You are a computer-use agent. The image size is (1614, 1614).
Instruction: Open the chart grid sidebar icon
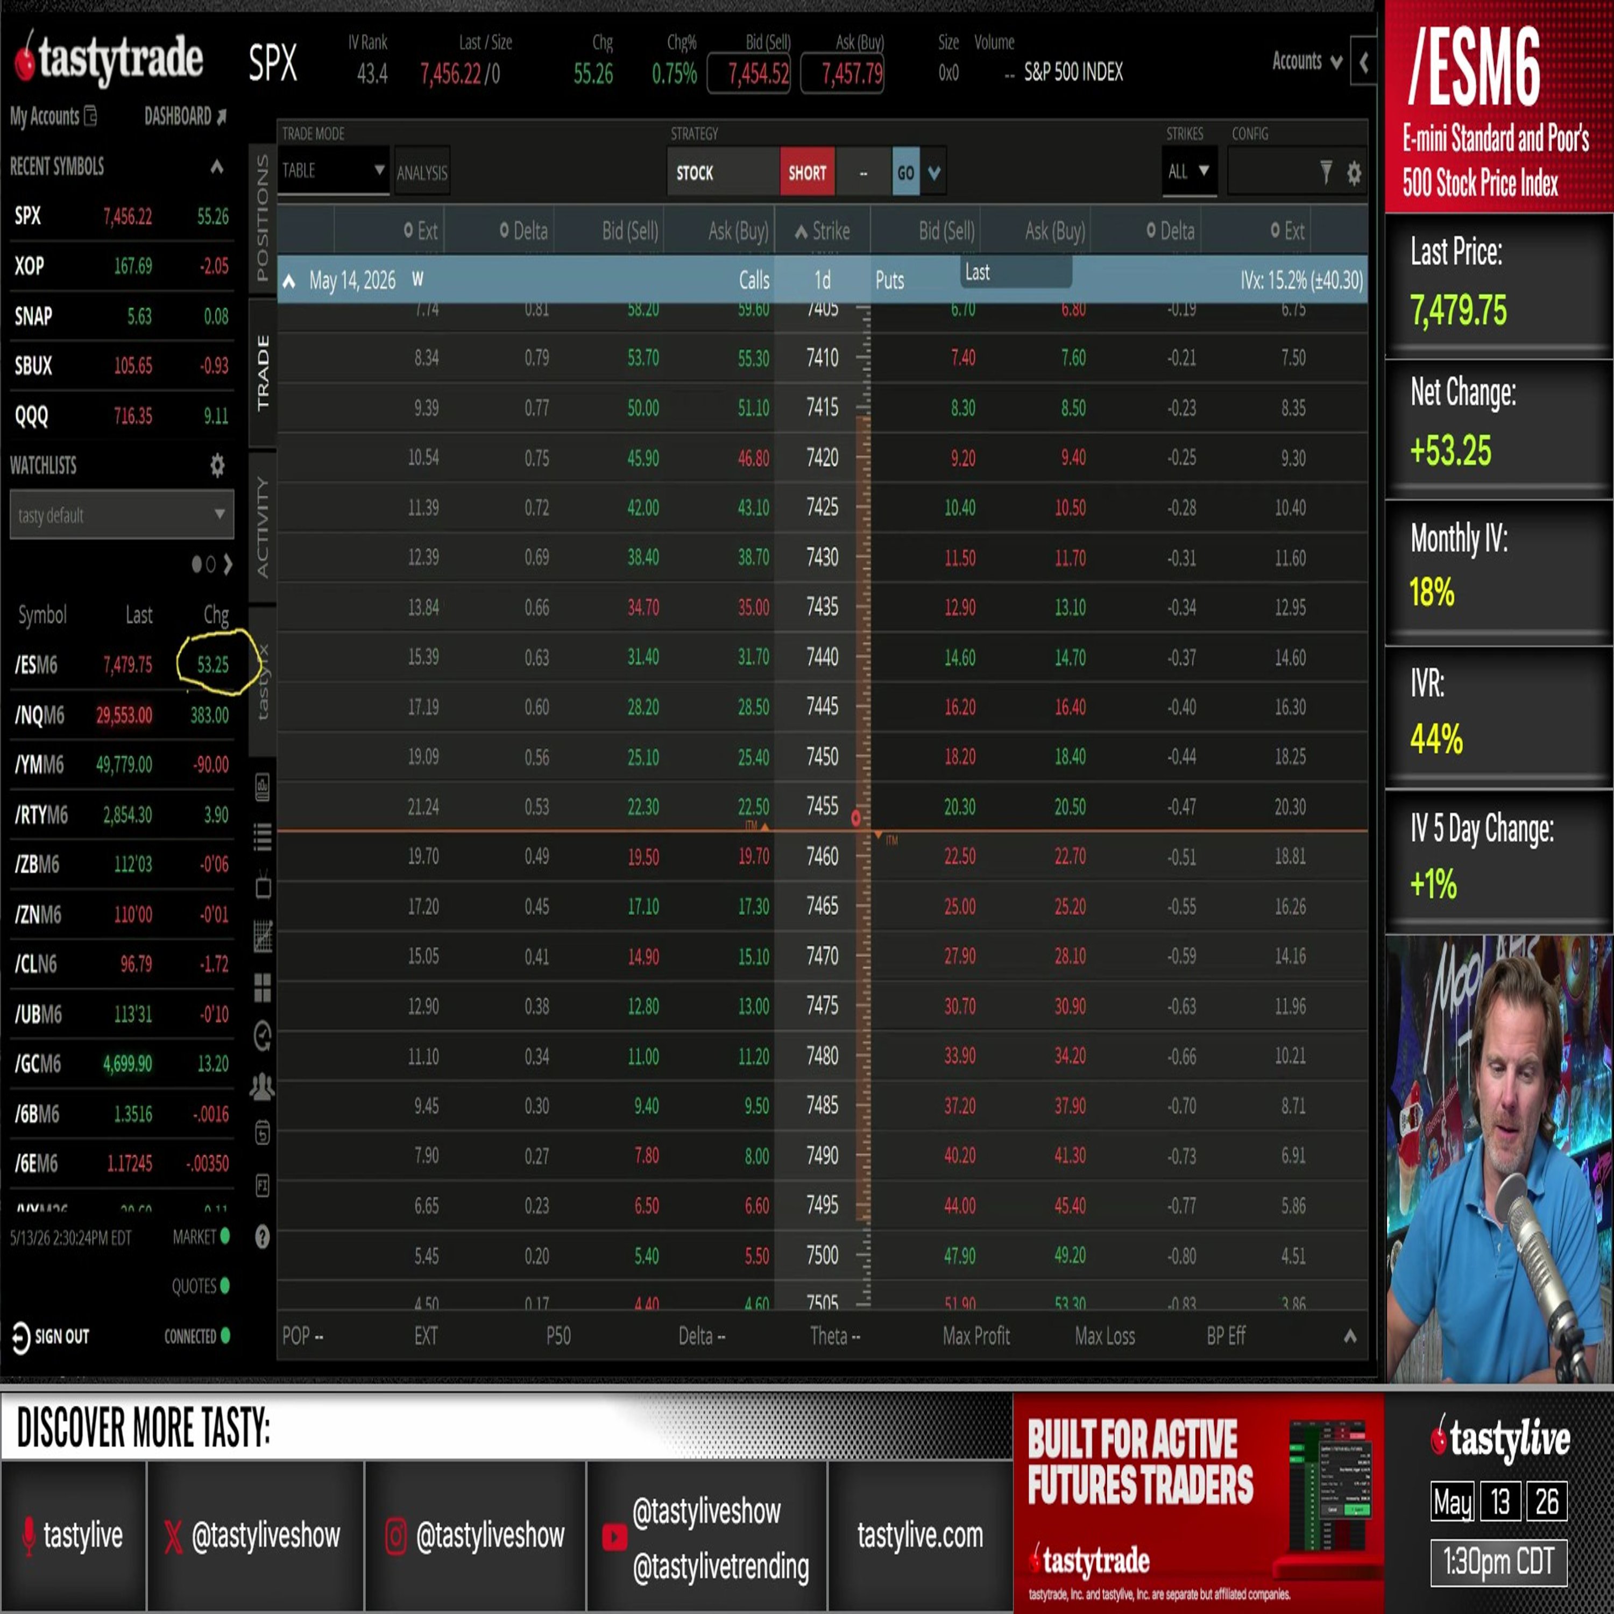263,937
